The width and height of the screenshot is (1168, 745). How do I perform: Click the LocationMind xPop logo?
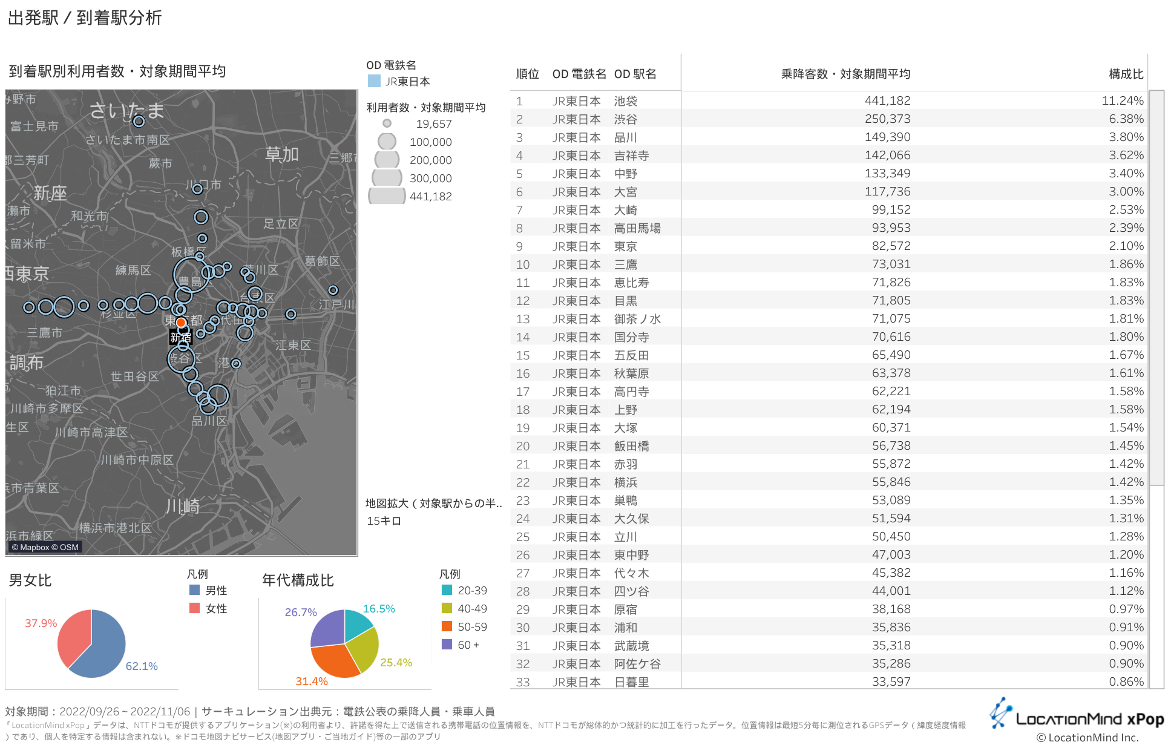click(x=1077, y=718)
